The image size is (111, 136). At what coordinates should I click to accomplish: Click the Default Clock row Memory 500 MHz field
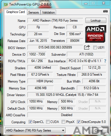67,108
